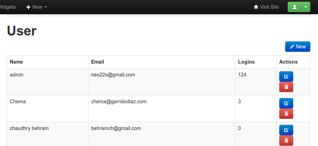Image resolution: width=318 pixels, height=146 pixels.
Task: Open the New dropdown in top navbar
Action: (37, 7)
